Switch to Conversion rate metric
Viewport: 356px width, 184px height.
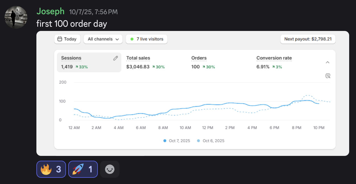(x=274, y=62)
